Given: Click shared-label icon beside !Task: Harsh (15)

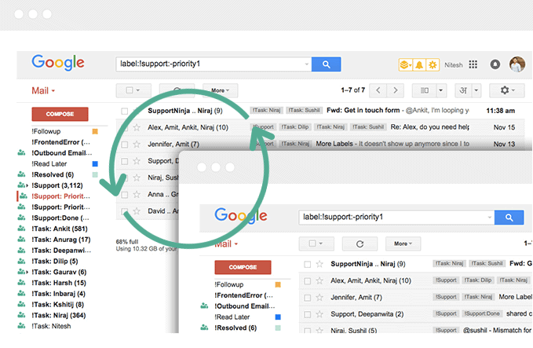Looking at the screenshot, I should pos(21,282).
